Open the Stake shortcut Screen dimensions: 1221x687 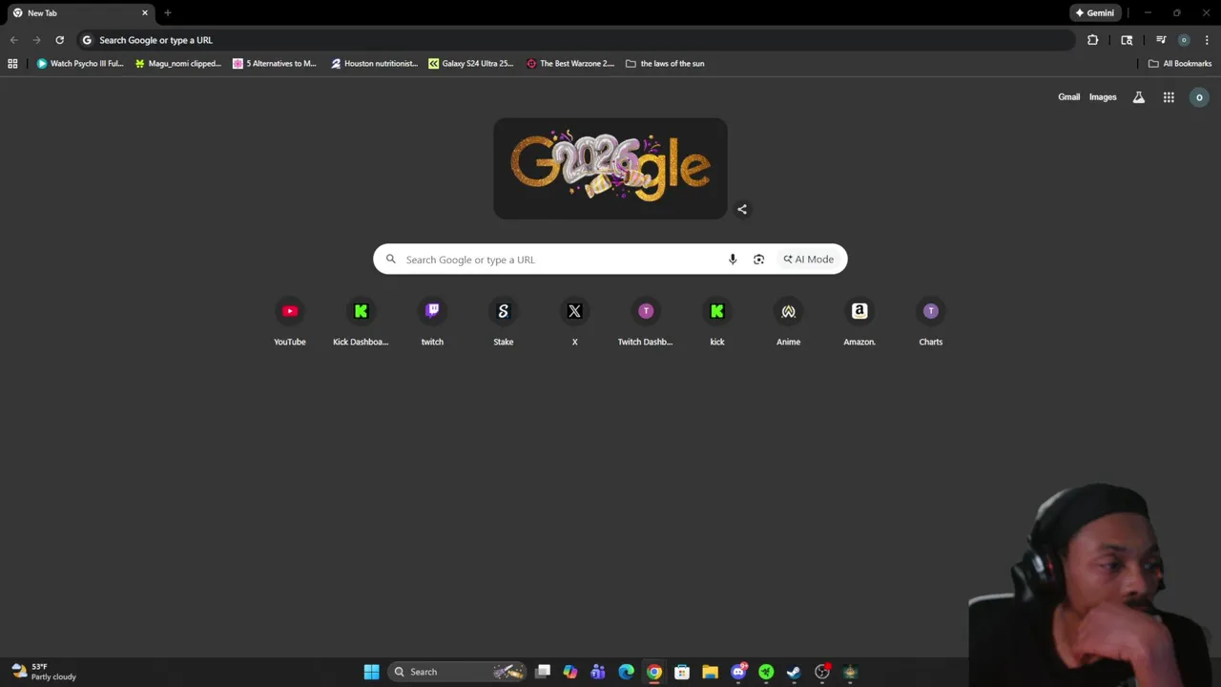pyautogui.click(x=504, y=322)
